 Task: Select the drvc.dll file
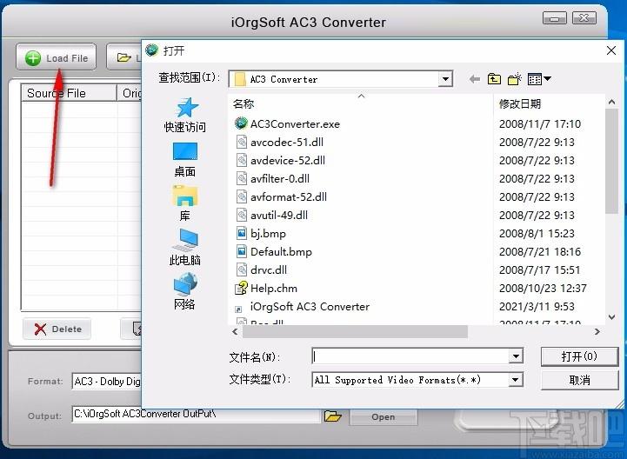(269, 270)
